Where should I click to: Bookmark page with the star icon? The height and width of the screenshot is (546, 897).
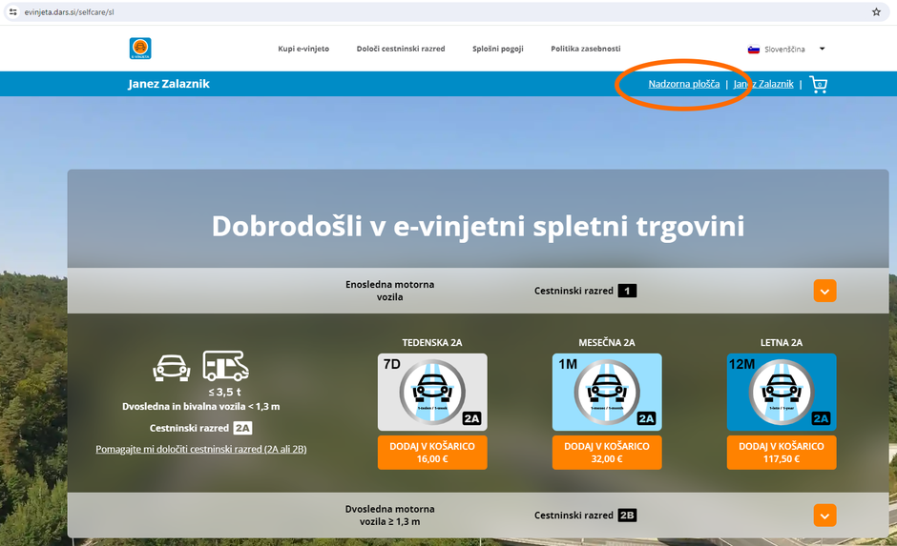[x=876, y=12]
